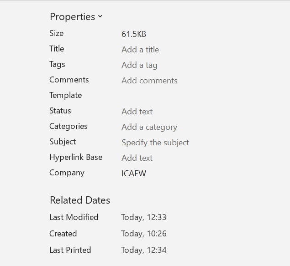The image size is (290, 266).
Task: Click the Add a title field
Action: pyautogui.click(x=140, y=50)
